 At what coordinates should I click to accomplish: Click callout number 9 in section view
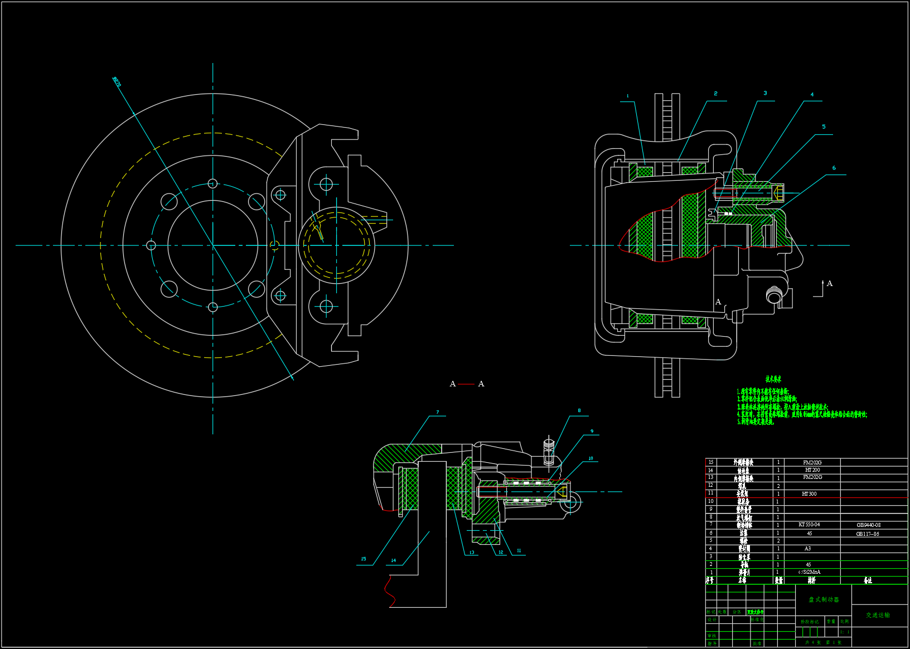pos(592,431)
